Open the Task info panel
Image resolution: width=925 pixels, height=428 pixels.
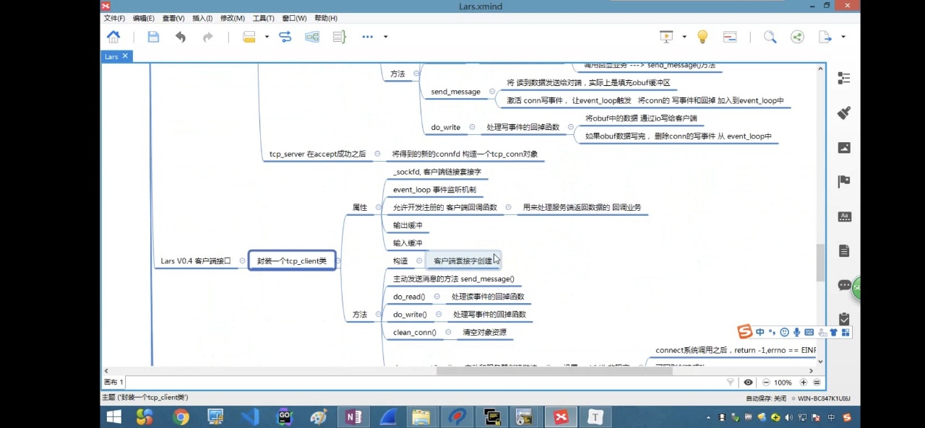point(844,318)
